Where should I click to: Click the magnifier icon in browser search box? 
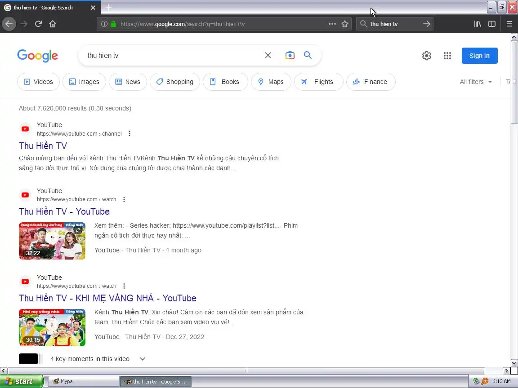[x=363, y=24]
